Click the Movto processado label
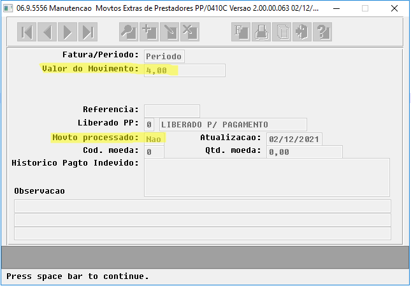411x286 pixels. tap(96, 138)
